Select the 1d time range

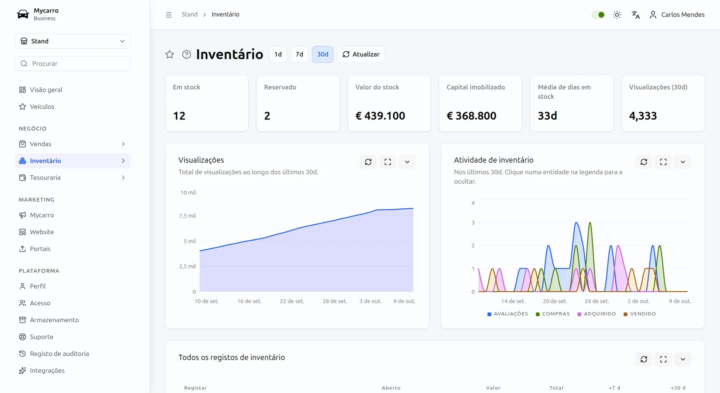(x=278, y=54)
